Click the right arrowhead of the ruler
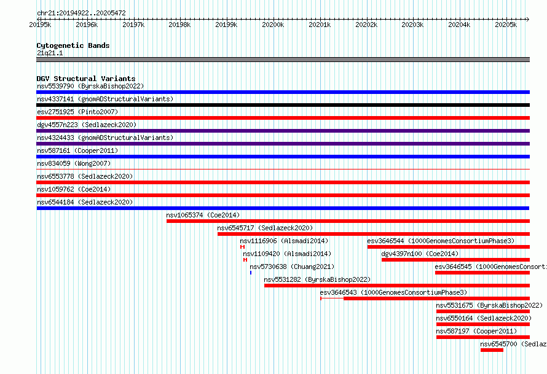The width and height of the screenshot is (547, 374). (528, 19)
